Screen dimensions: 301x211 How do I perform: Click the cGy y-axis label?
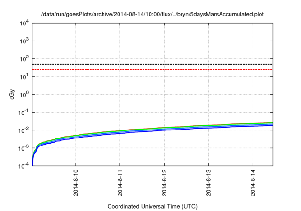coord(12,94)
